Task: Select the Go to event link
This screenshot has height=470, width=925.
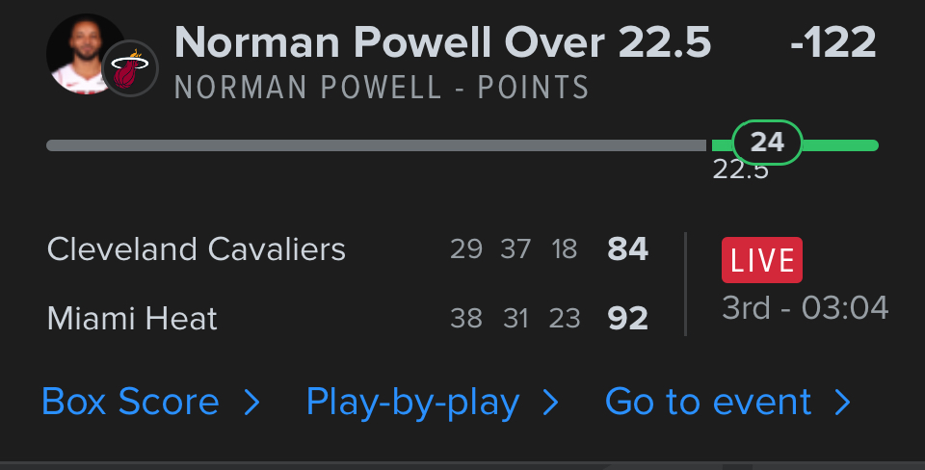Action: tap(708, 402)
